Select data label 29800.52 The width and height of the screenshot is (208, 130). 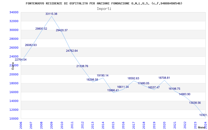tap(41, 29)
